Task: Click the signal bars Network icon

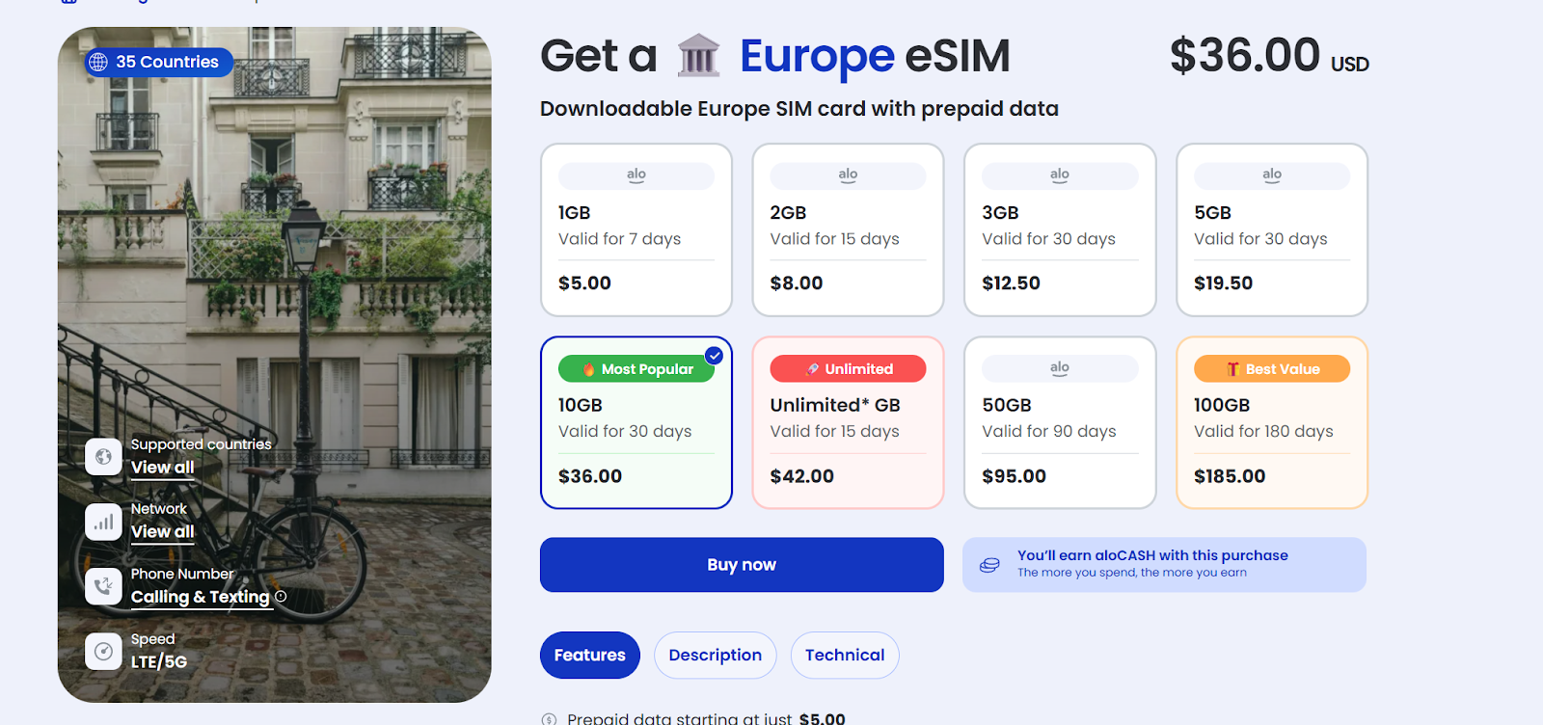Action: [103, 522]
